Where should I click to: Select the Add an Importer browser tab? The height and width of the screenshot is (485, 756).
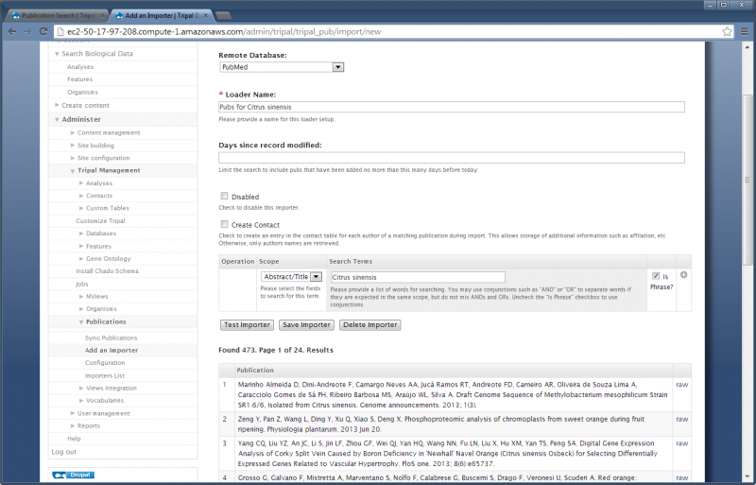coord(162,15)
